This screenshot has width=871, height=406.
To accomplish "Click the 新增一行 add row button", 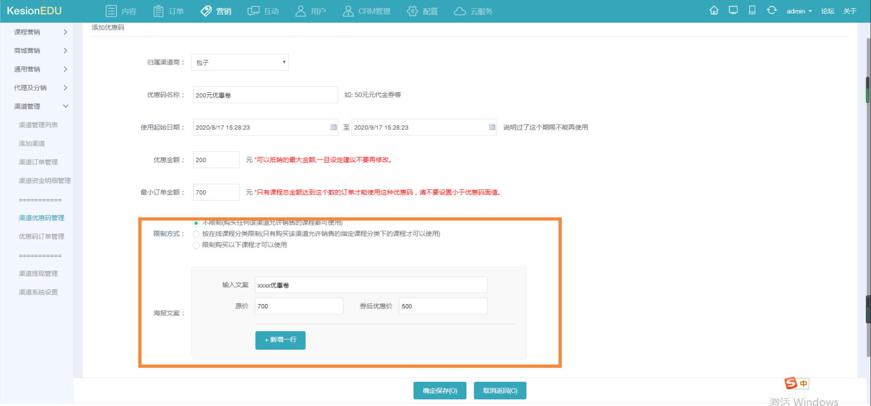I will point(281,340).
